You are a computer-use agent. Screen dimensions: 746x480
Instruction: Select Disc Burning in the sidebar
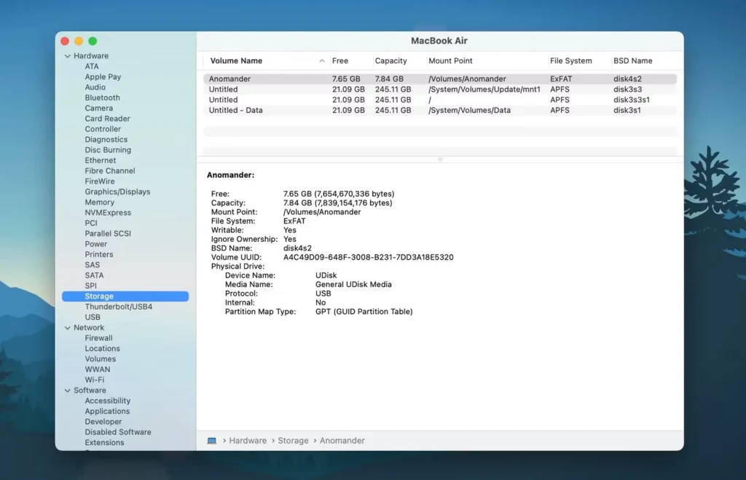pyautogui.click(x=108, y=150)
